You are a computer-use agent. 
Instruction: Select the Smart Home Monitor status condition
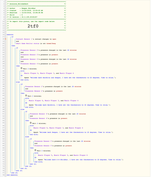36,44
